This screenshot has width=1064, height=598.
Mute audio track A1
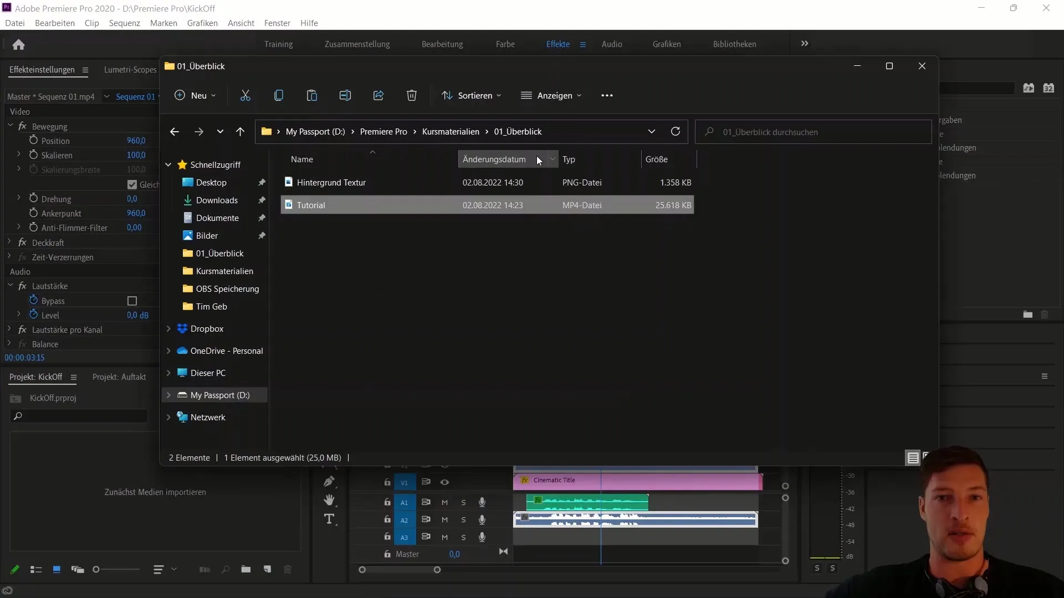tap(444, 503)
